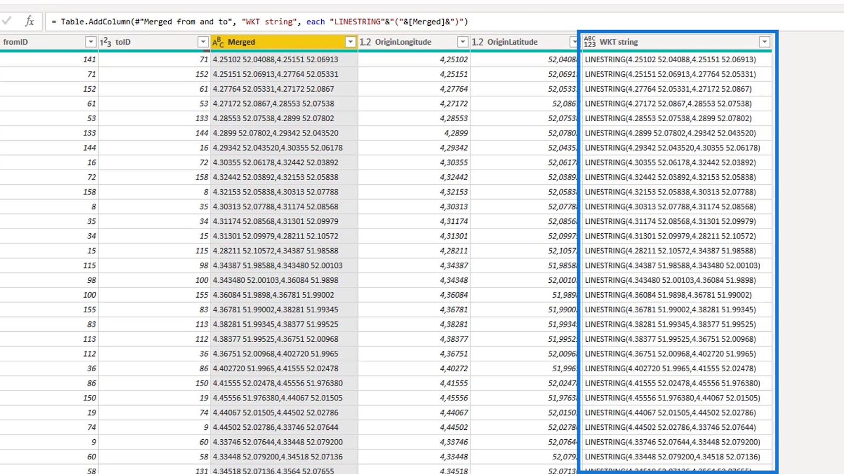
Task: Click WKT cell LINESTRING(4.36084 51.9898,4.36781 51.99002)
Action: point(677,295)
